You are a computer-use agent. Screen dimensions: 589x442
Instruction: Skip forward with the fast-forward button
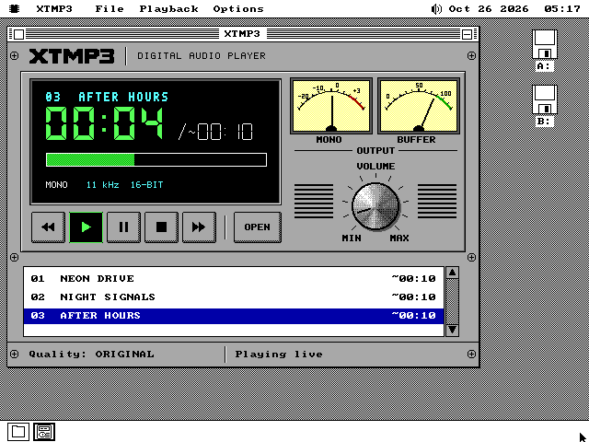pyautogui.click(x=199, y=227)
